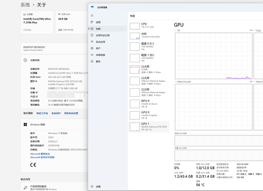Click the NVIDIA GeForce RTX 5070 (12 GB) graphics card text
Viewport: 263px width, 191px height.
click(x=65, y=81)
